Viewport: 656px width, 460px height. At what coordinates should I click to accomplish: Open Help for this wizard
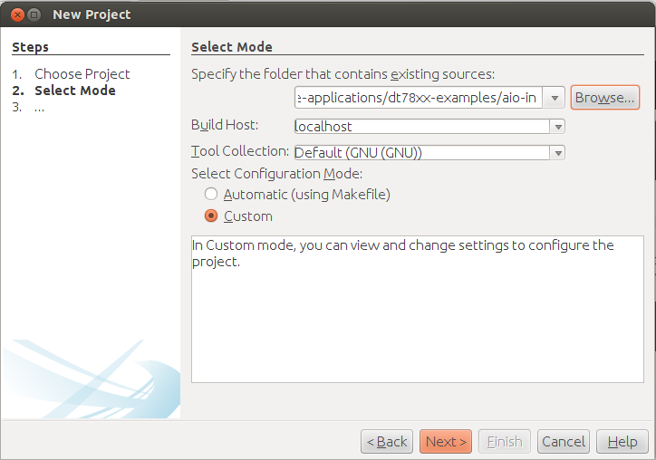pos(622,442)
